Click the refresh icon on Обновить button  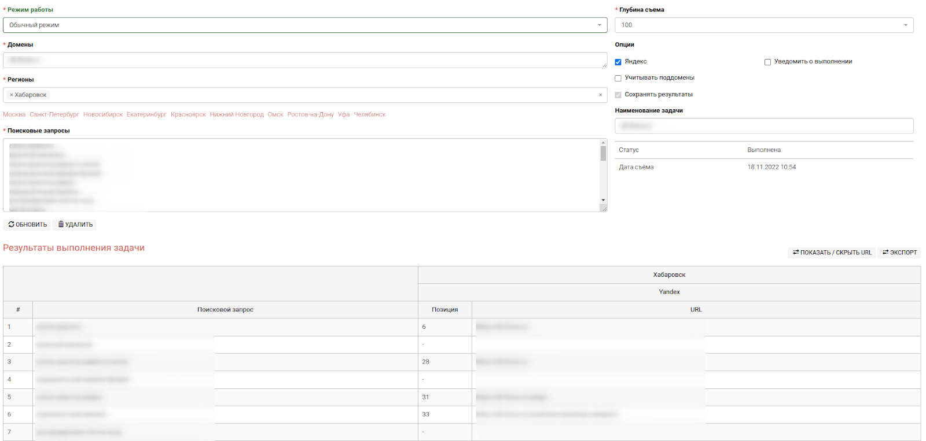(11, 224)
